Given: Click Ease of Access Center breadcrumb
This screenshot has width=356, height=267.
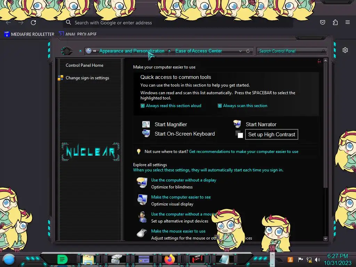Looking at the screenshot, I should [x=199, y=51].
